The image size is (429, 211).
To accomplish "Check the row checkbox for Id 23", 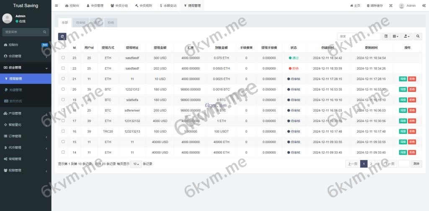I will pos(63,57).
